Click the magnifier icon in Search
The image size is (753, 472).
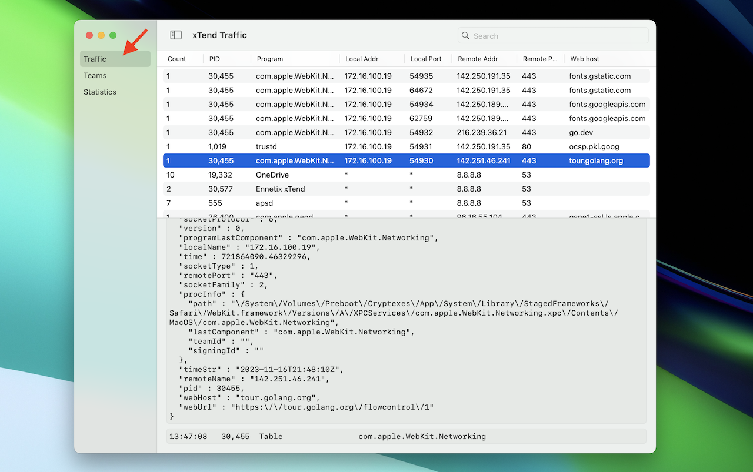[x=466, y=36]
